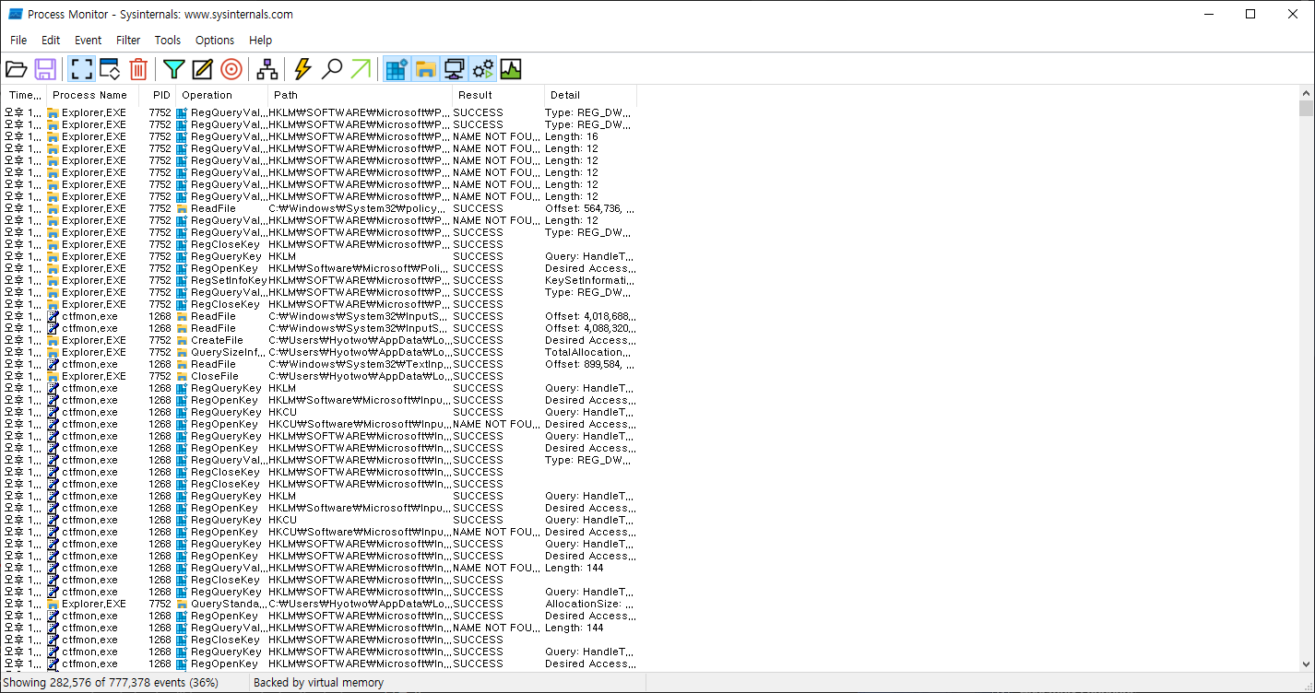Screen dimensions: 1315x693
Task: Open the Filter menu
Action: coord(128,40)
